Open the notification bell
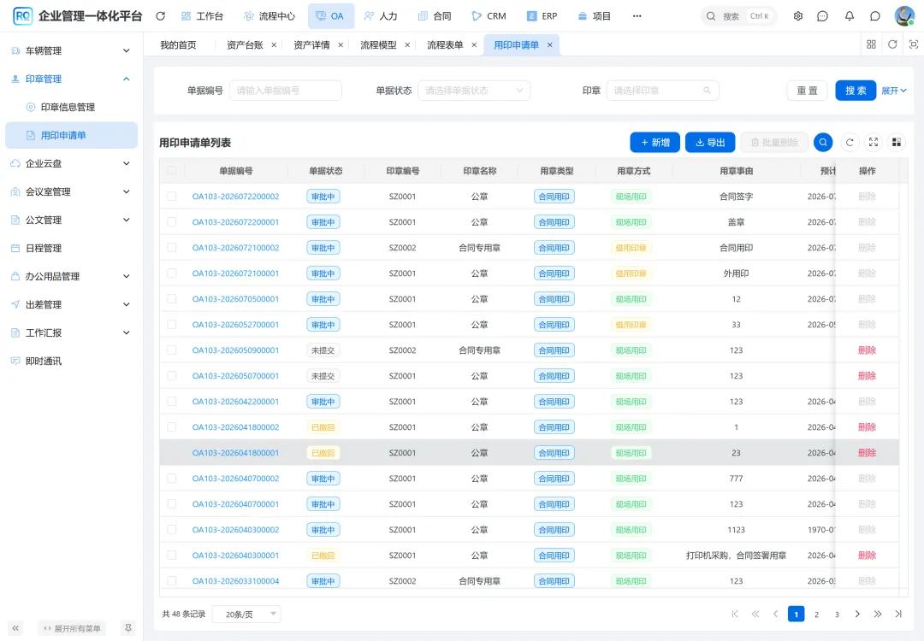This screenshot has width=924, height=641. 850,16
